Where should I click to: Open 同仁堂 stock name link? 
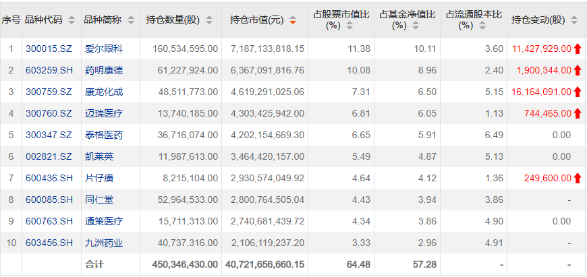99,200
